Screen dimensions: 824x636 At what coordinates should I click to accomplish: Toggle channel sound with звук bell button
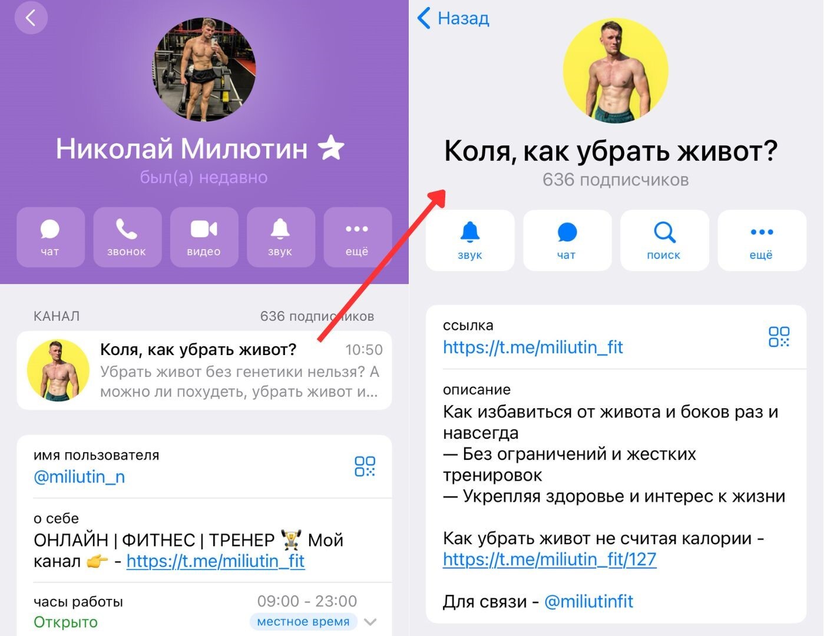point(470,240)
